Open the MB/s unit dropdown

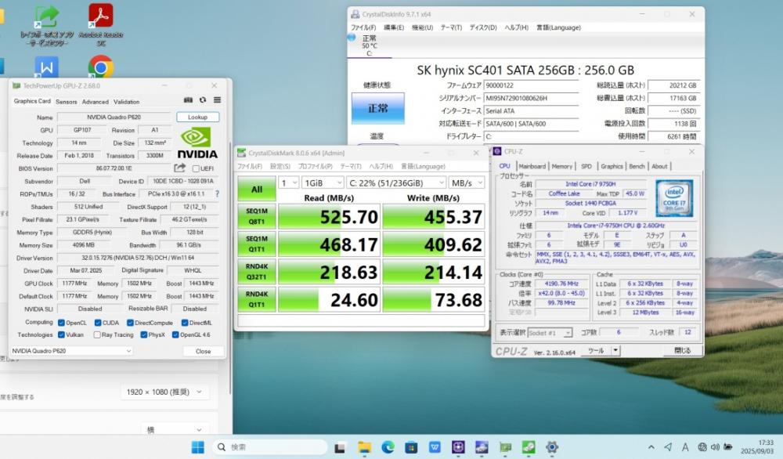pos(467,183)
